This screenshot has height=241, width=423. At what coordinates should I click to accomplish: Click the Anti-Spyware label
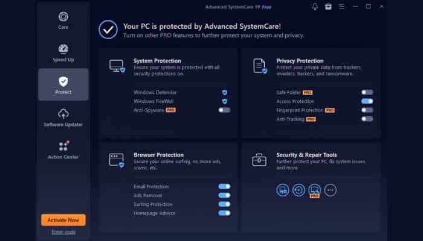[x=149, y=110]
